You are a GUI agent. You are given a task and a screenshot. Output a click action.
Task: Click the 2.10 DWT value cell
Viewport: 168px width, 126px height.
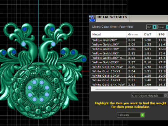[149, 62]
